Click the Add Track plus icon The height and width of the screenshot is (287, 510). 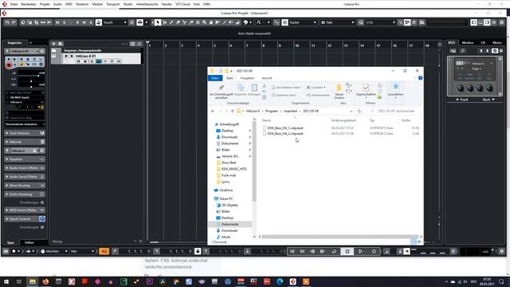click(53, 44)
